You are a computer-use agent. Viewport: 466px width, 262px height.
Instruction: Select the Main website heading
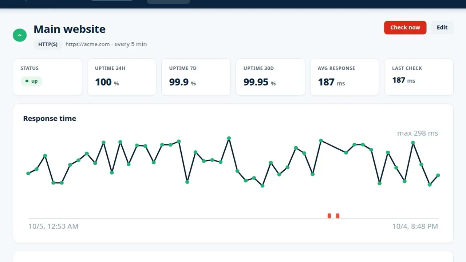coord(70,29)
